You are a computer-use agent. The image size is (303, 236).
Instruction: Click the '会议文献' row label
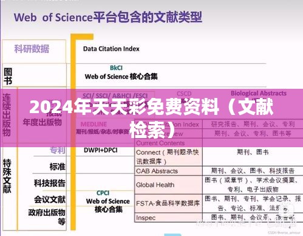pyautogui.click(x=50, y=200)
